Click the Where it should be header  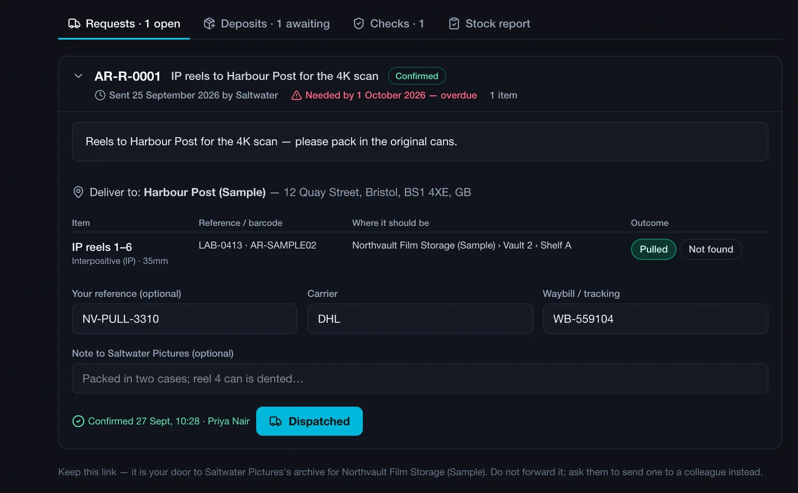click(391, 223)
